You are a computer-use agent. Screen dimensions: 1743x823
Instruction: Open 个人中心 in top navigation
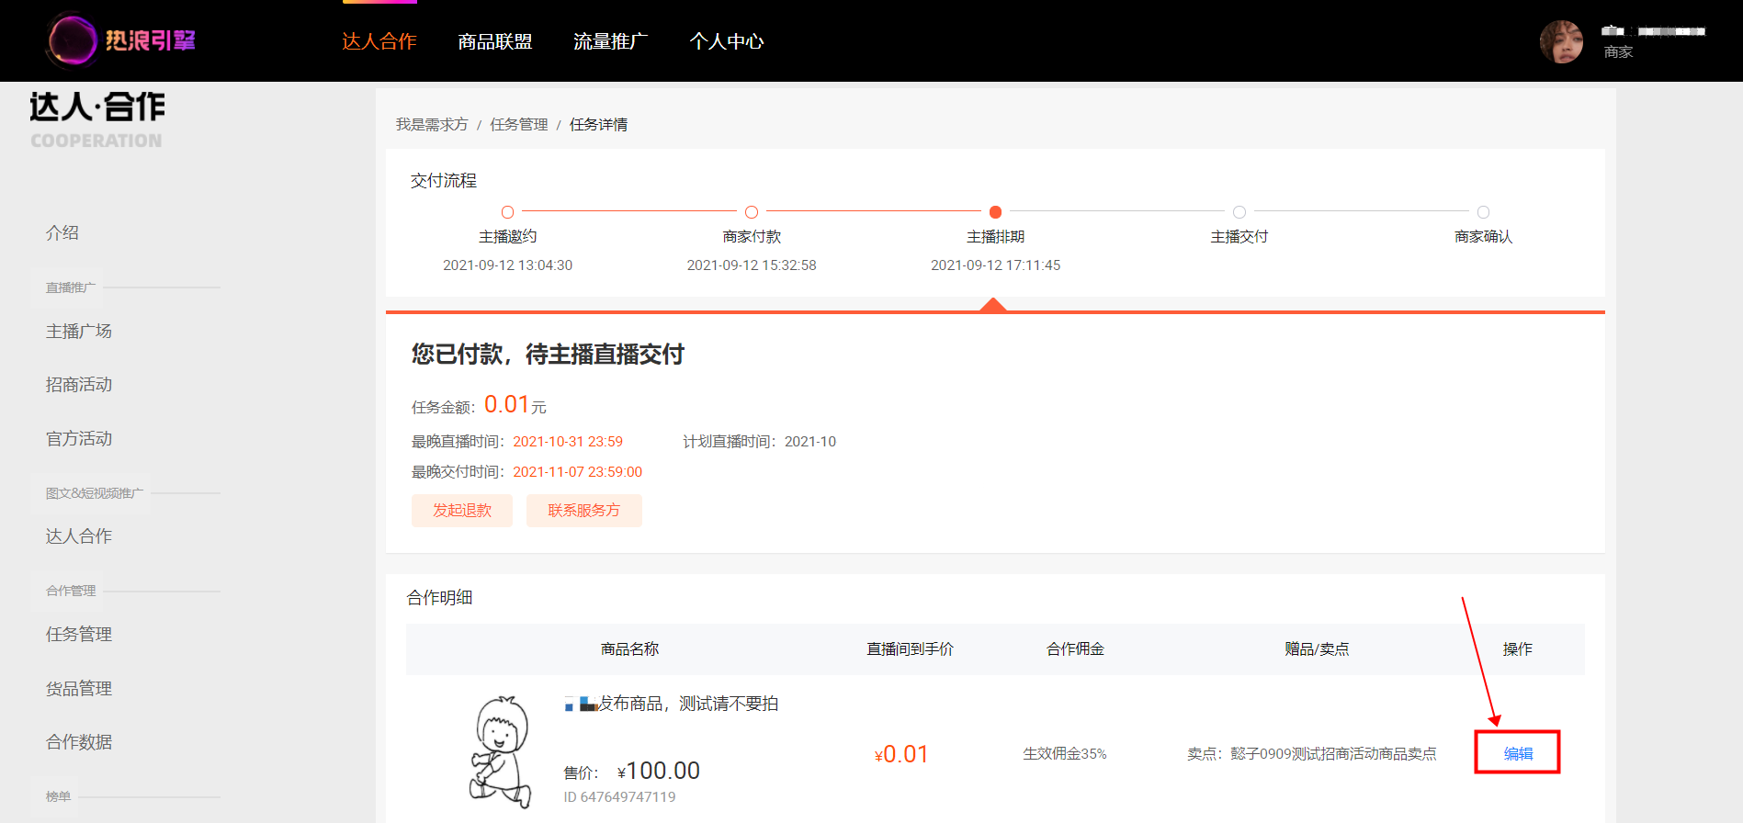tap(727, 41)
